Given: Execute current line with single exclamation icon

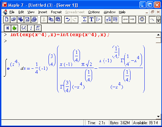Looking at the screenshot, I should coord(31,28).
